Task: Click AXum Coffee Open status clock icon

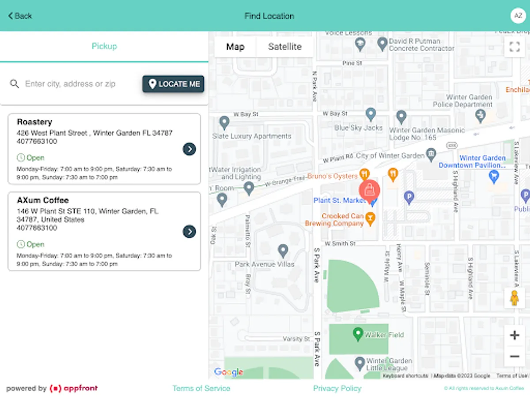Action: pyautogui.click(x=20, y=244)
